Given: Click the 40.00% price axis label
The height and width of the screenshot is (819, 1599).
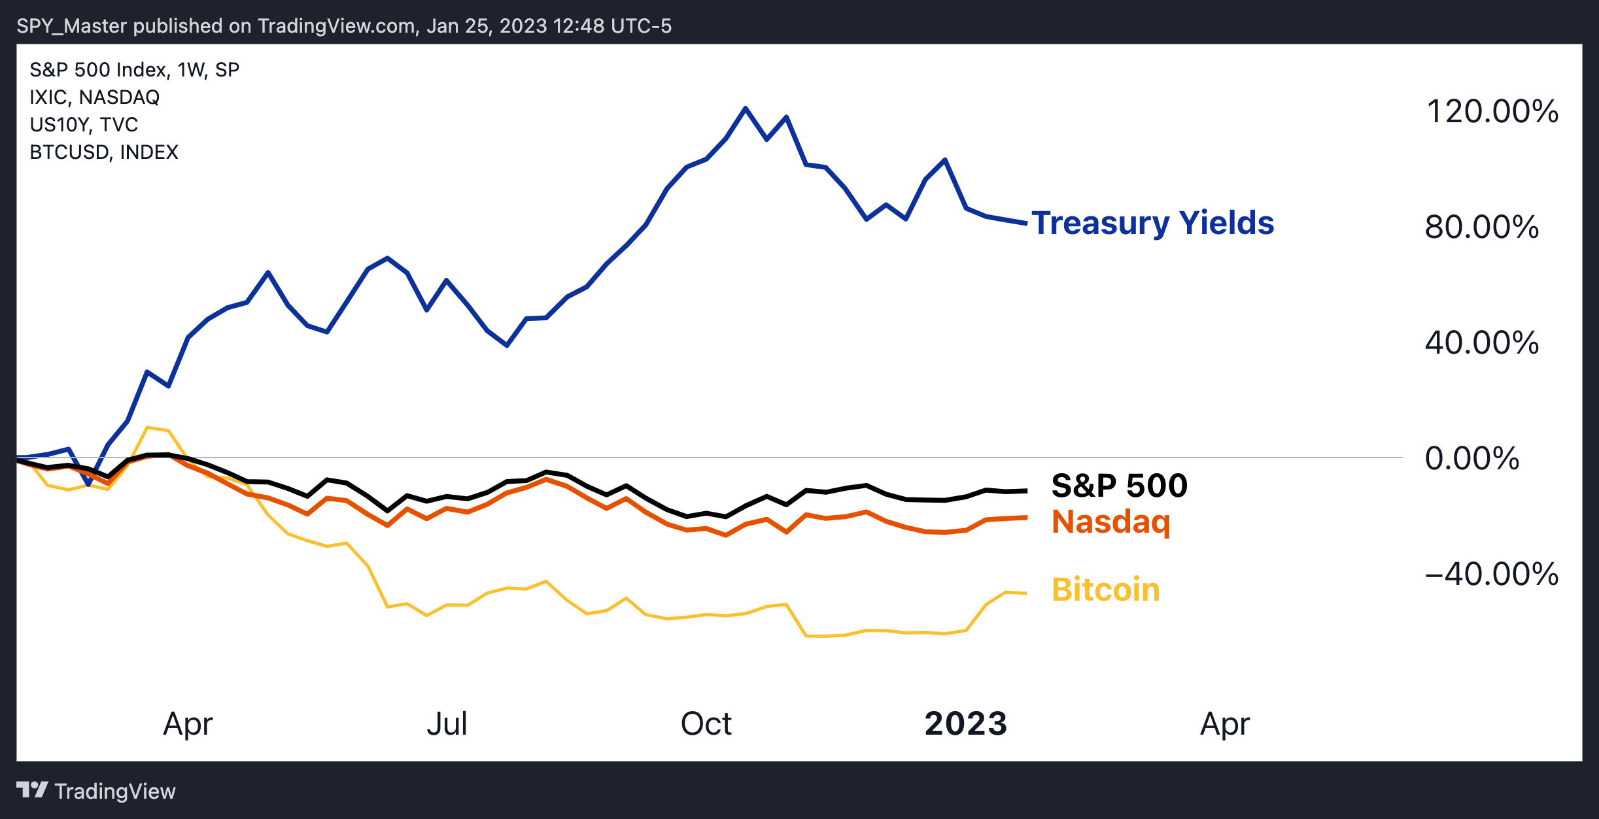Looking at the screenshot, I should pyautogui.click(x=1482, y=343).
